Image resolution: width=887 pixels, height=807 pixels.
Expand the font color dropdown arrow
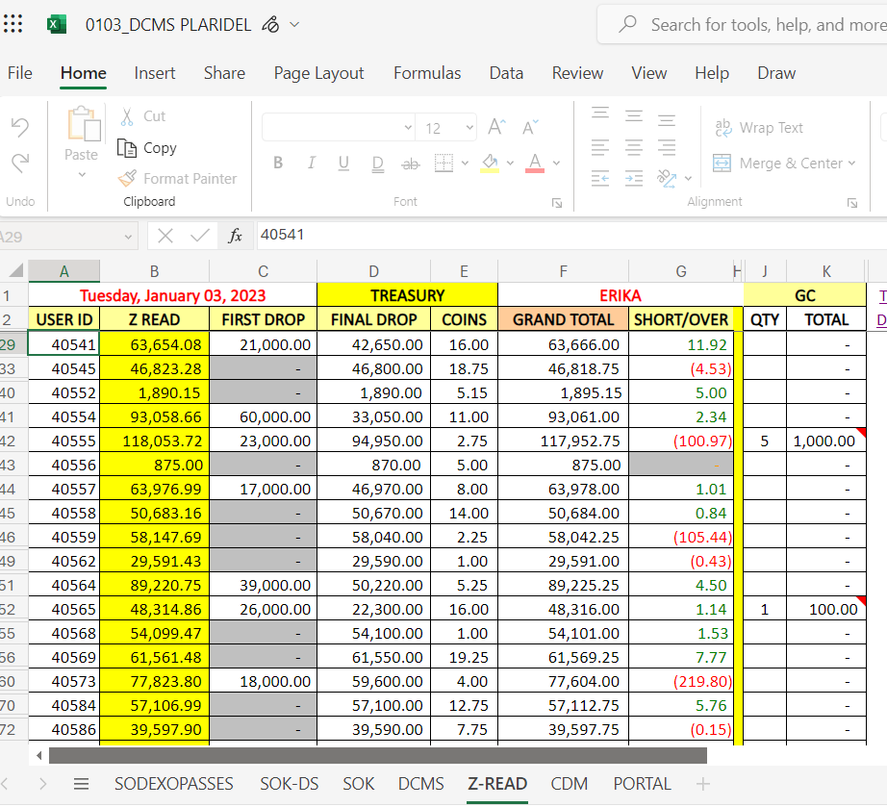click(x=557, y=164)
